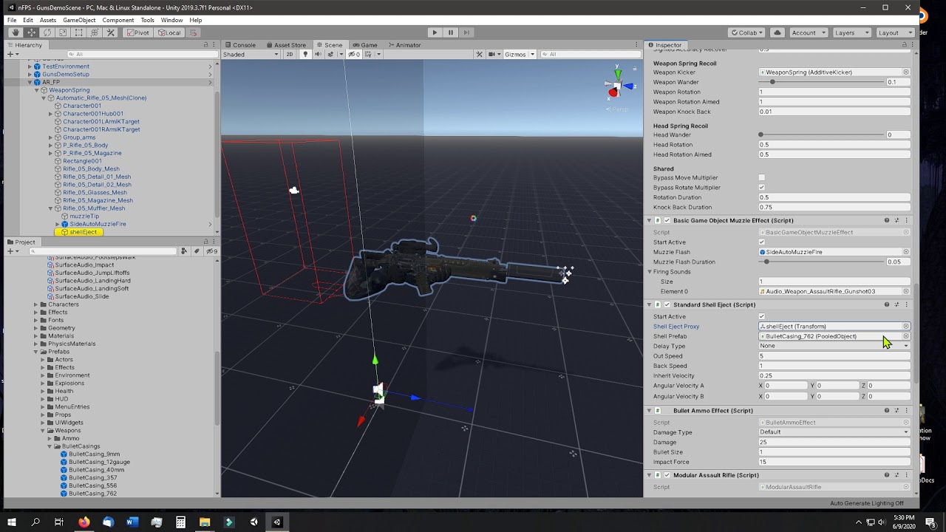Select the Rotate tool
The image size is (946, 532).
pyautogui.click(x=47, y=33)
